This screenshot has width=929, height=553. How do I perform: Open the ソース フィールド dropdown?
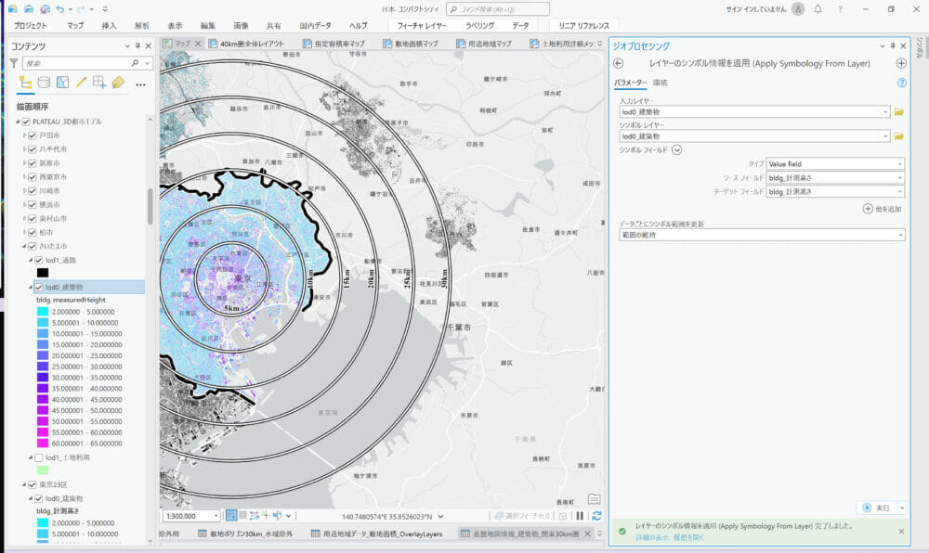point(835,177)
